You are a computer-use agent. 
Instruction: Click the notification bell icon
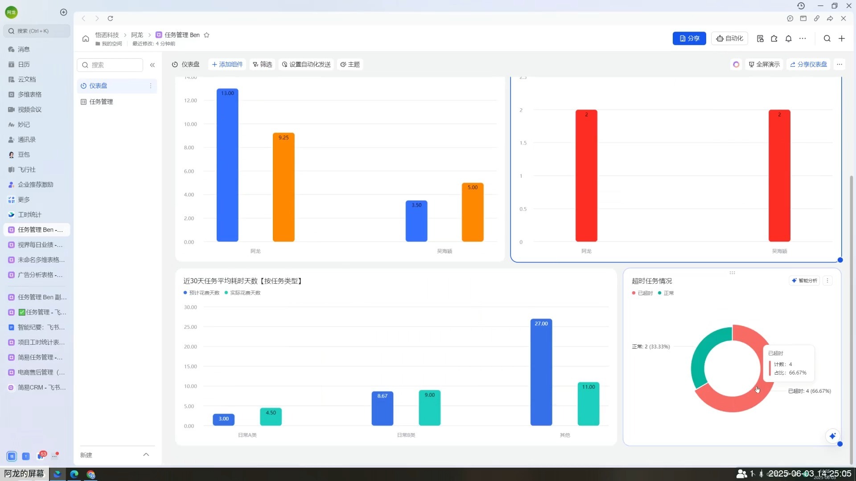(x=788, y=39)
